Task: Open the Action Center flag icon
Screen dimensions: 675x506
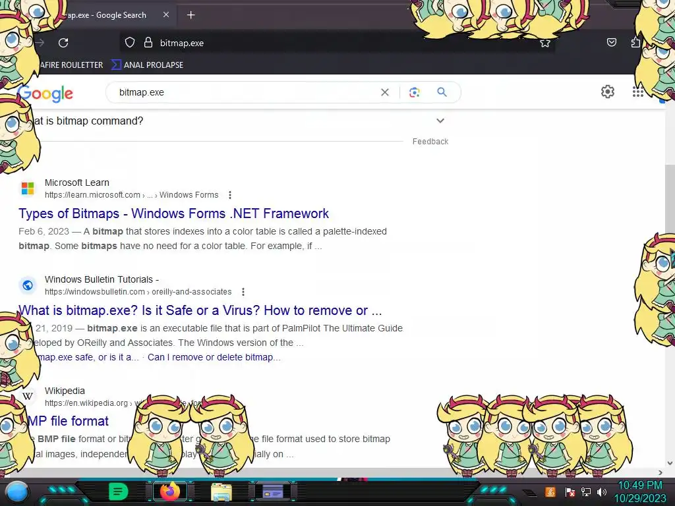Action: [570, 492]
